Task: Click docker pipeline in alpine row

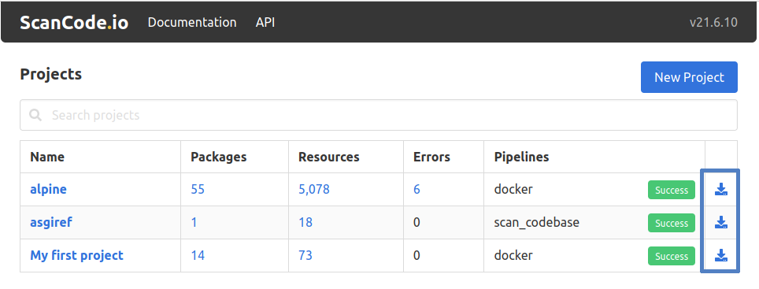Action: 513,189
